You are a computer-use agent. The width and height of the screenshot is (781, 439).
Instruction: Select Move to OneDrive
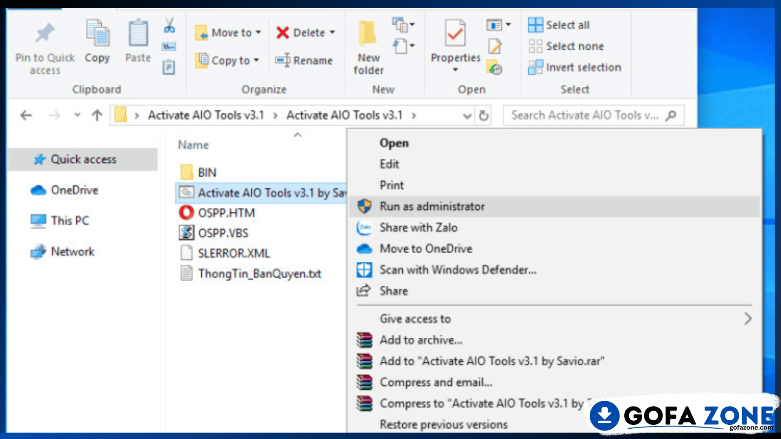point(555,249)
